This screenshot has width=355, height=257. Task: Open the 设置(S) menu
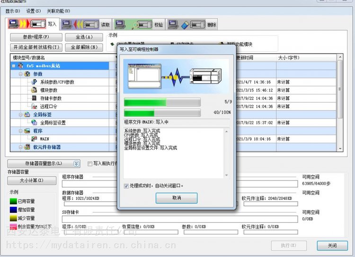point(33,10)
